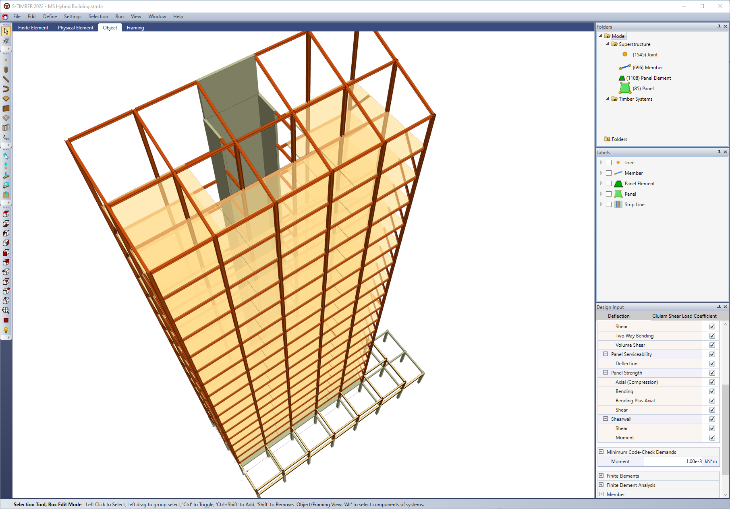Screen dimensions: 730x509
Task: Select the column member tool
Action: point(6,70)
